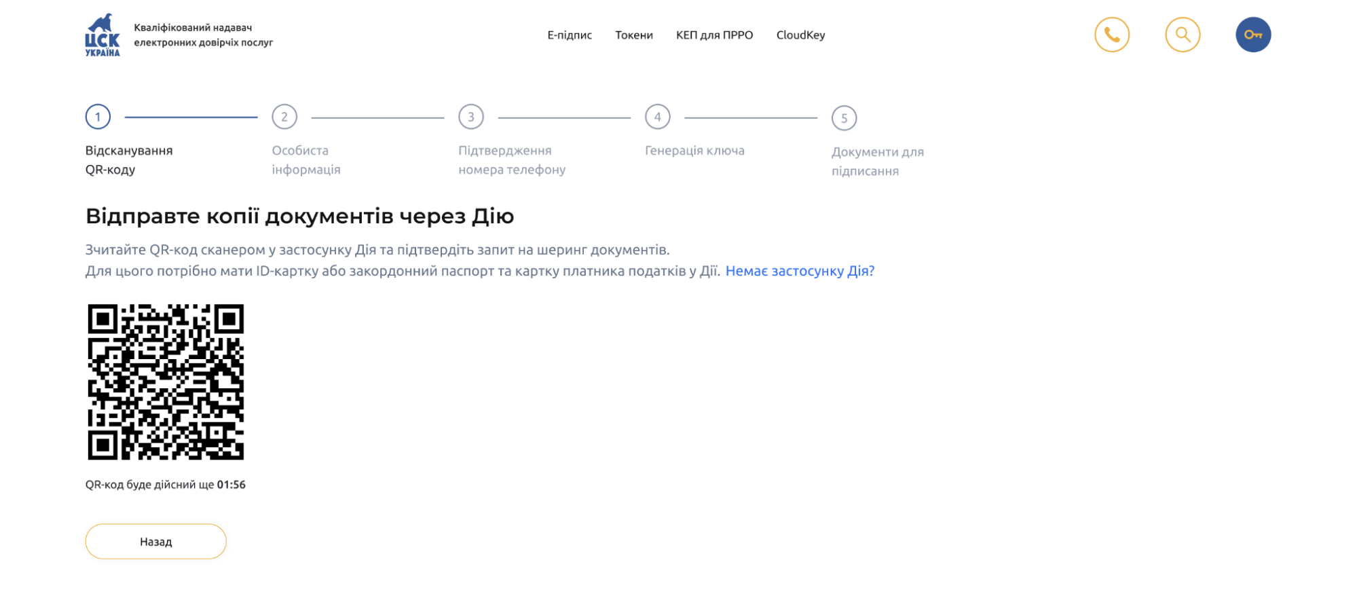Viewport: 1357px width, 594px height.
Task: Select step 4 circle Генерація ключа
Action: click(658, 117)
